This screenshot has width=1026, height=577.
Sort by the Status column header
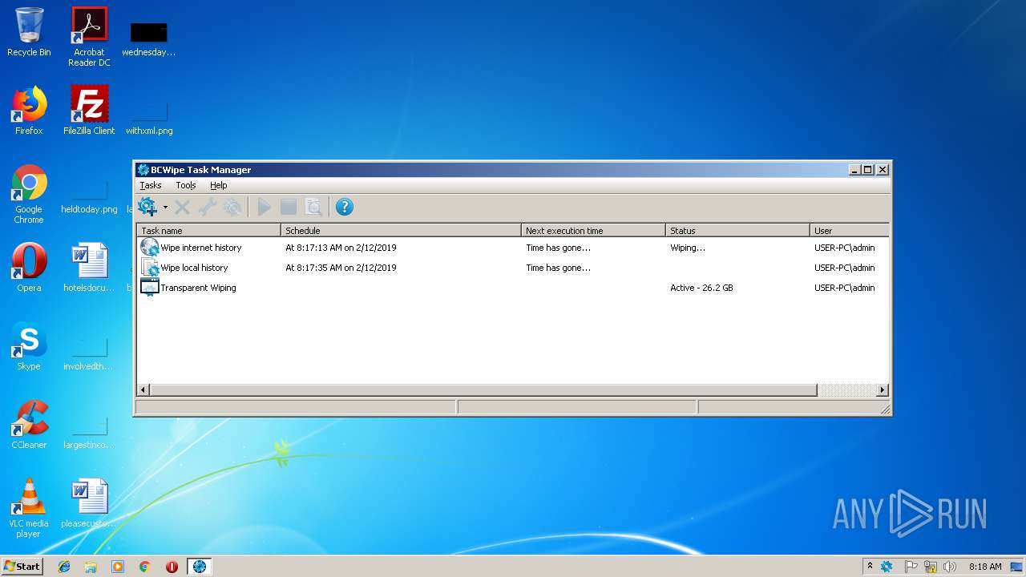point(737,230)
